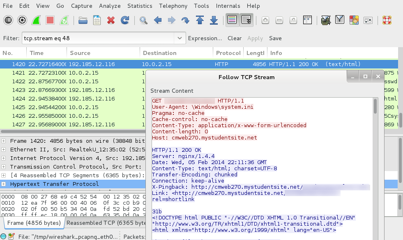403x240 pixels.
Task: Go to the last packet
Action: point(214,20)
